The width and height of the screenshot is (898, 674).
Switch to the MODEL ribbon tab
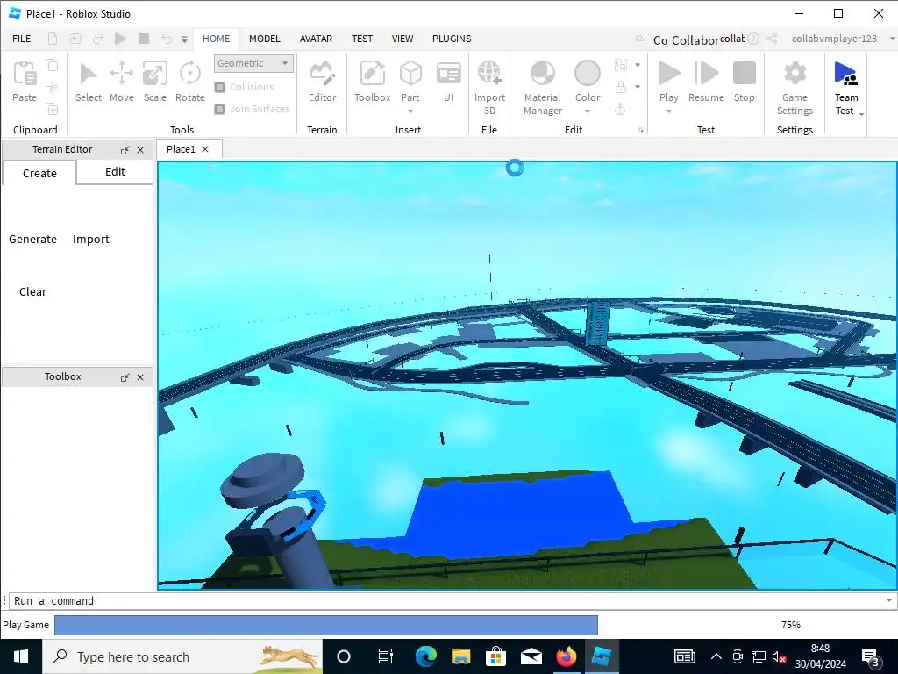click(x=265, y=39)
